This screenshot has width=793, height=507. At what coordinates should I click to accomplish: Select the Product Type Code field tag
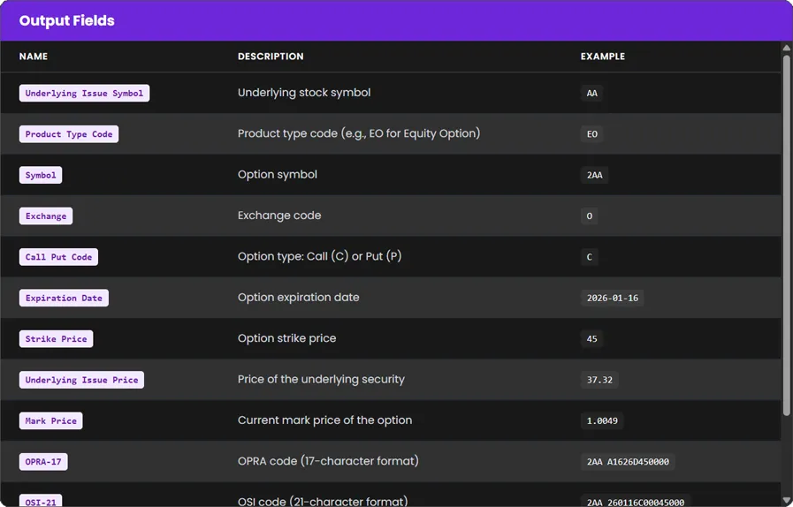tap(69, 134)
